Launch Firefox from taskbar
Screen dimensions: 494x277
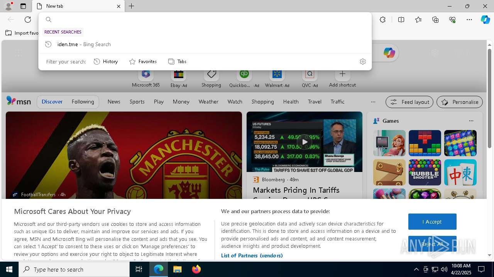[196, 269]
